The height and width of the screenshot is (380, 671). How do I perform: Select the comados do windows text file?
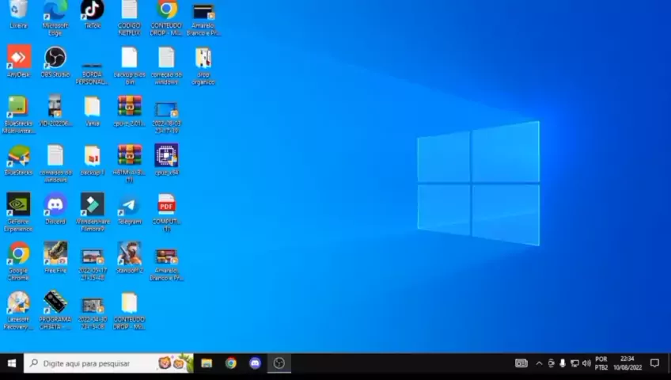click(x=55, y=163)
